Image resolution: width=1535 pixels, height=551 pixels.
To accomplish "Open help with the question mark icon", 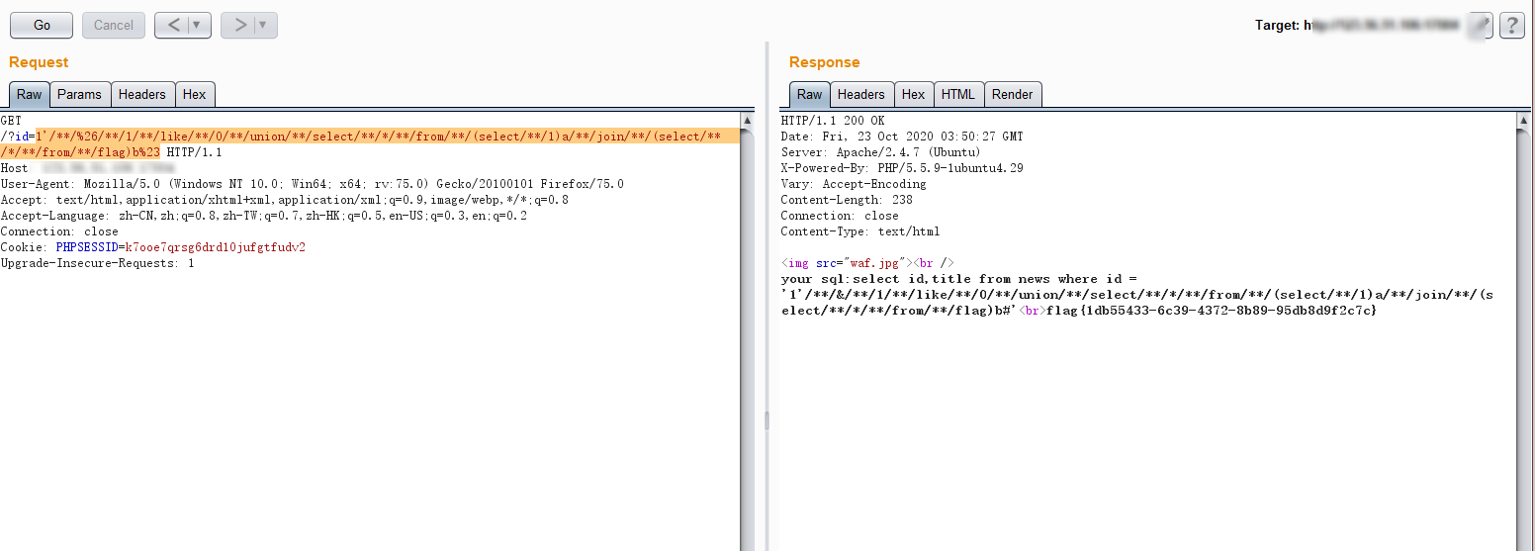I will coord(1511,25).
